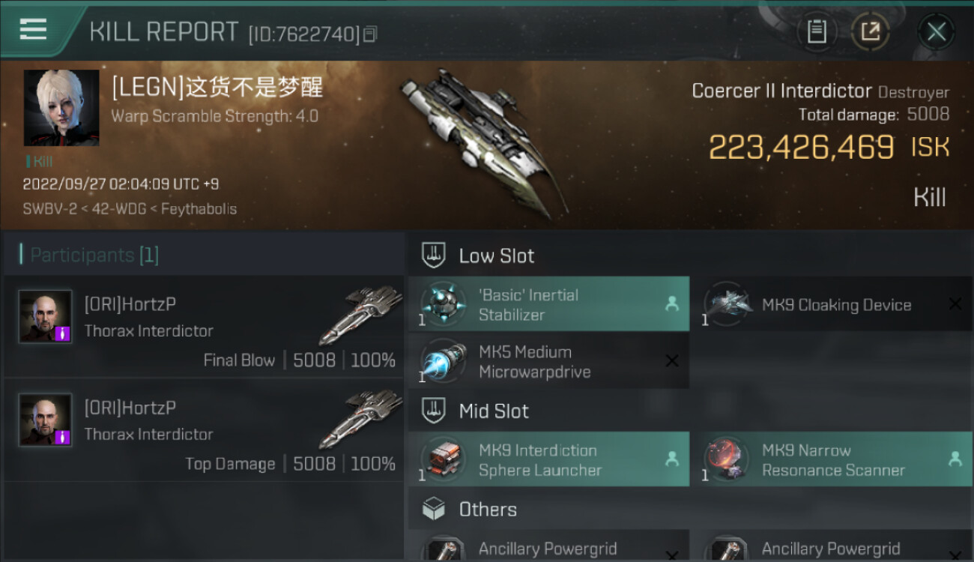974x562 pixels.
Task: Select the MK9 Narrow Resonance Scanner icon
Action: [726, 459]
